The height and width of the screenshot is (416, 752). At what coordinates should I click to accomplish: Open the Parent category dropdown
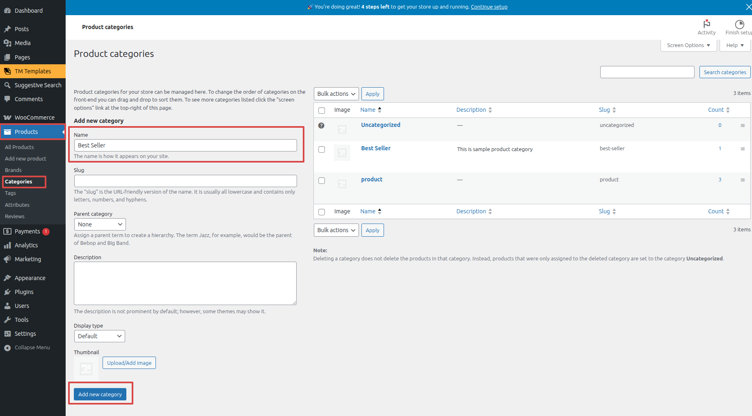click(100, 224)
